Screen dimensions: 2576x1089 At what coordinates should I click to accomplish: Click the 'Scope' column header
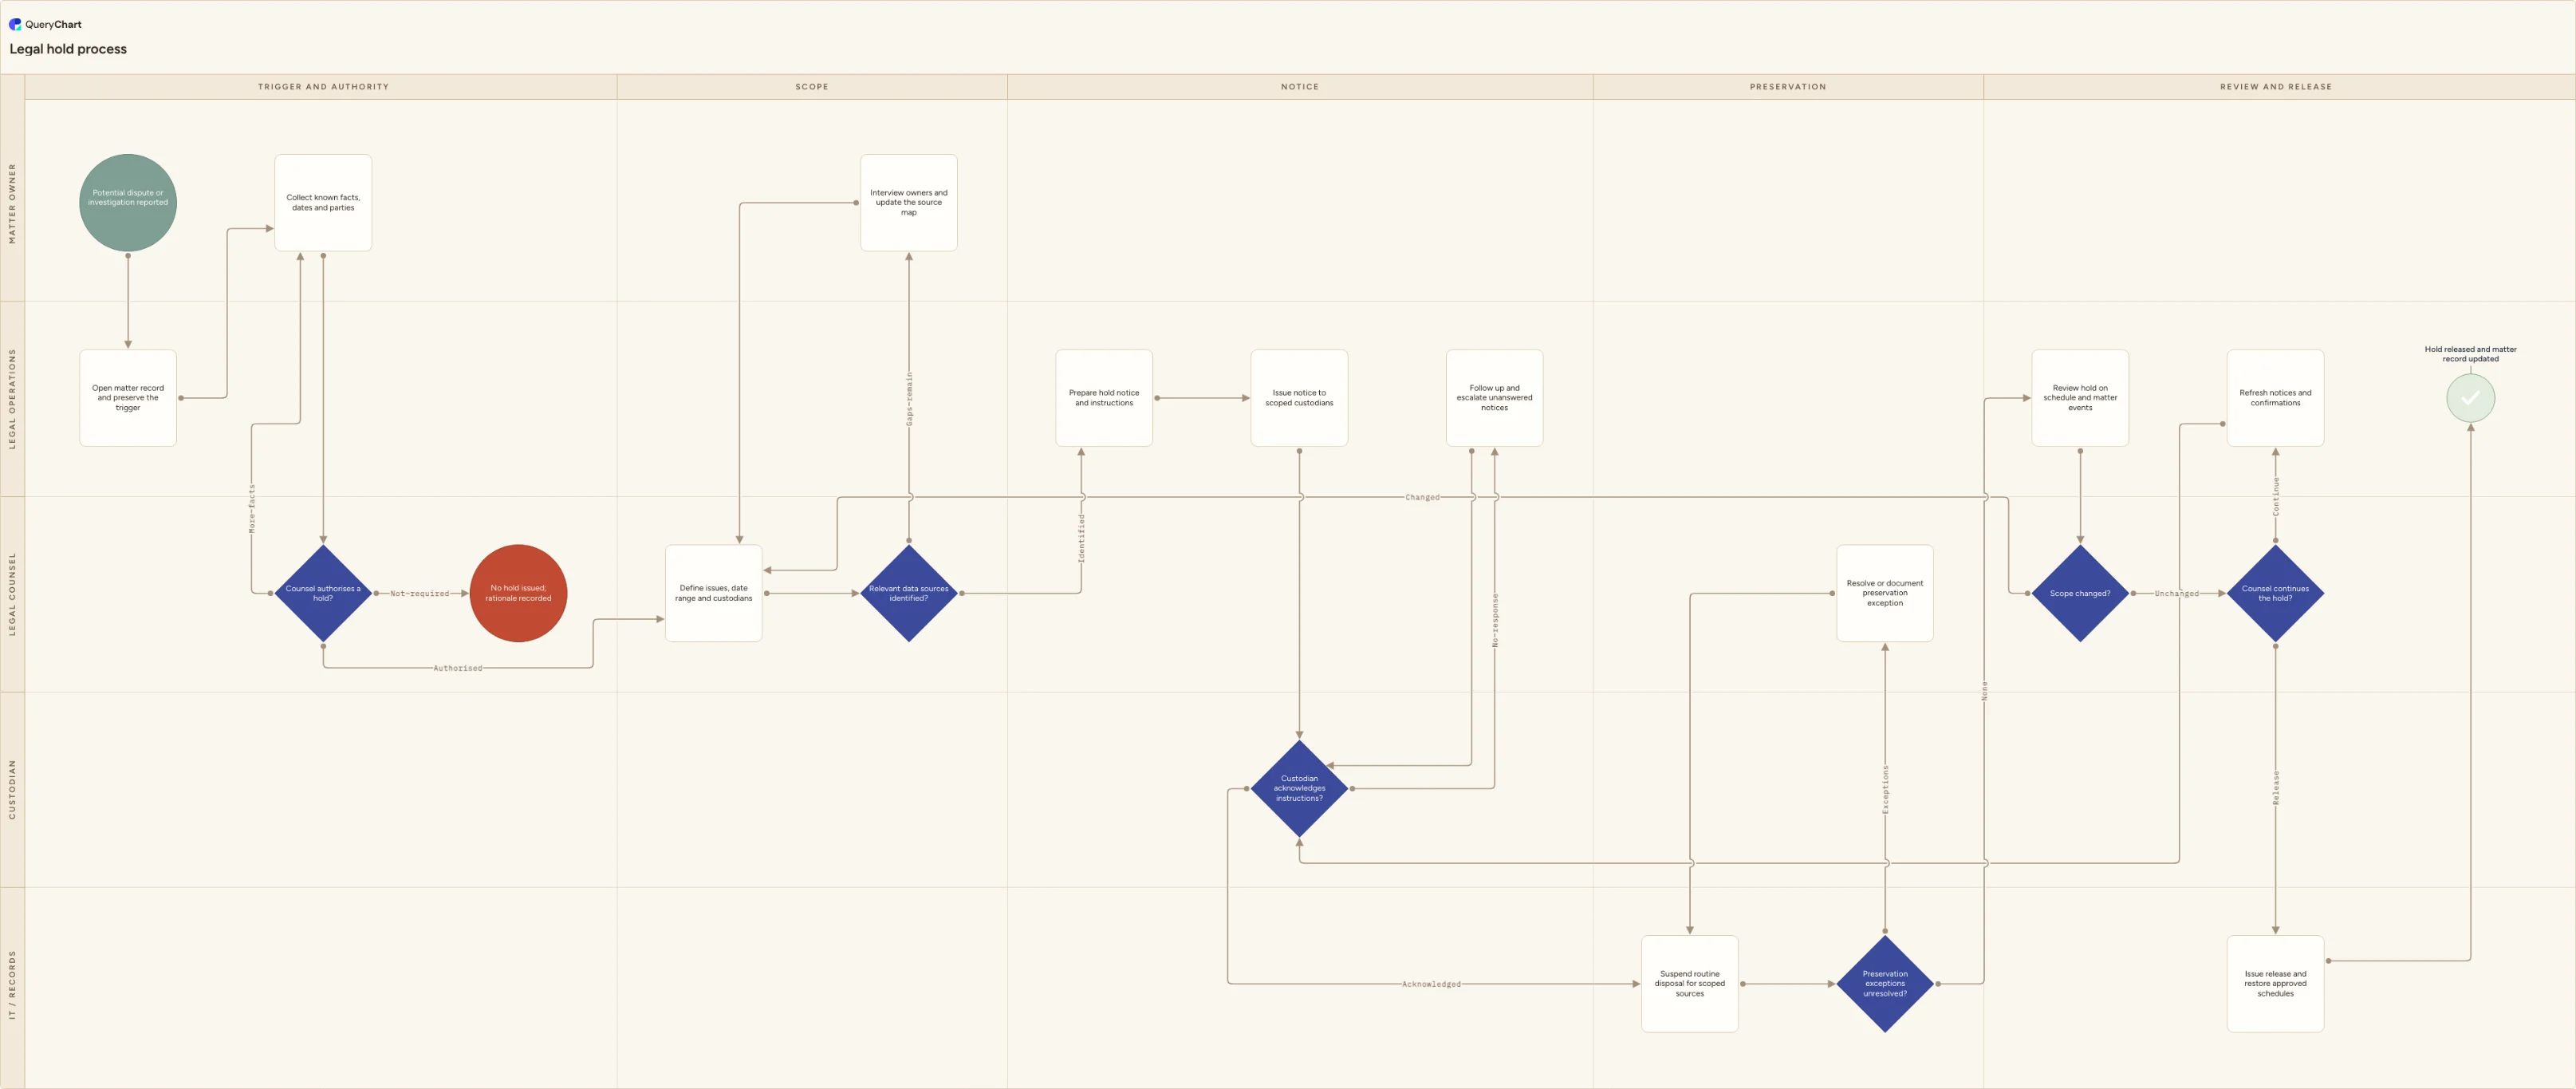click(x=812, y=87)
